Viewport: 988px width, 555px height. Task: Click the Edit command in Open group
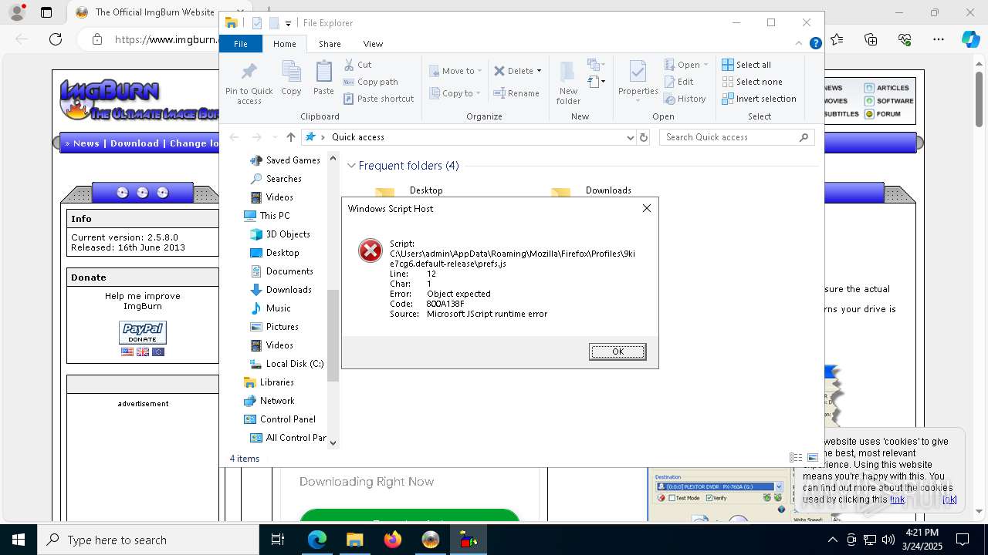click(x=678, y=82)
